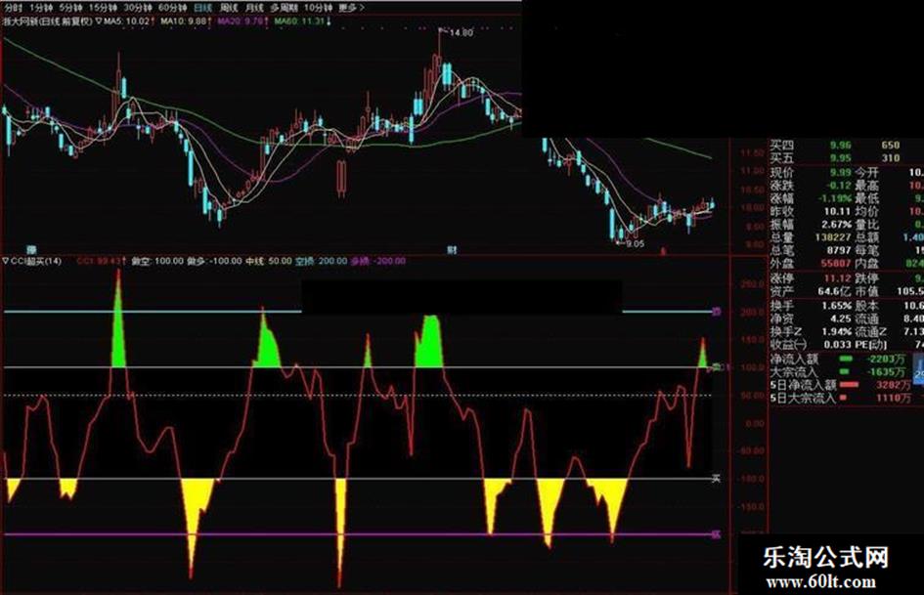Click the 现价 9.99 quote value
This screenshot has height=595, width=924.
840,172
